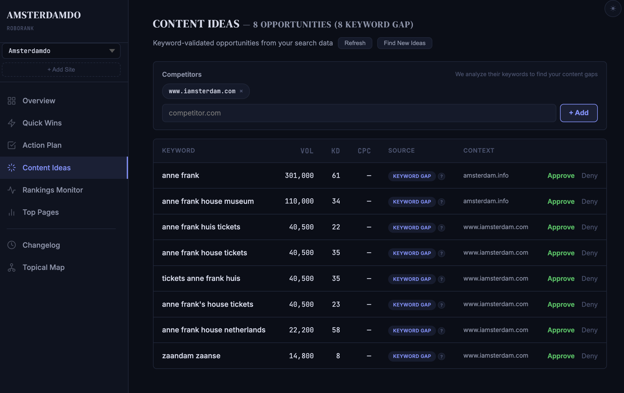Navigate to the Overview section
This screenshot has height=393, width=624.
[x=39, y=101]
